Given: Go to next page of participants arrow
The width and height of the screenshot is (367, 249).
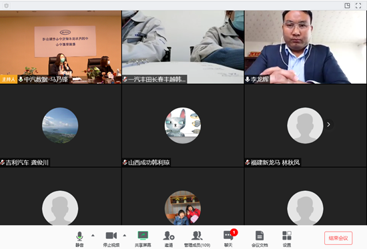Looking at the screenshot, I should 328,124.
